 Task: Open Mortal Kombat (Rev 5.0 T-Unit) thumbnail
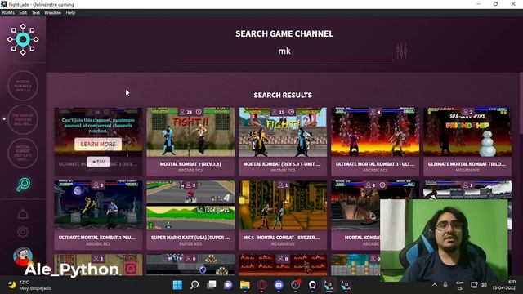coord(283,132)
